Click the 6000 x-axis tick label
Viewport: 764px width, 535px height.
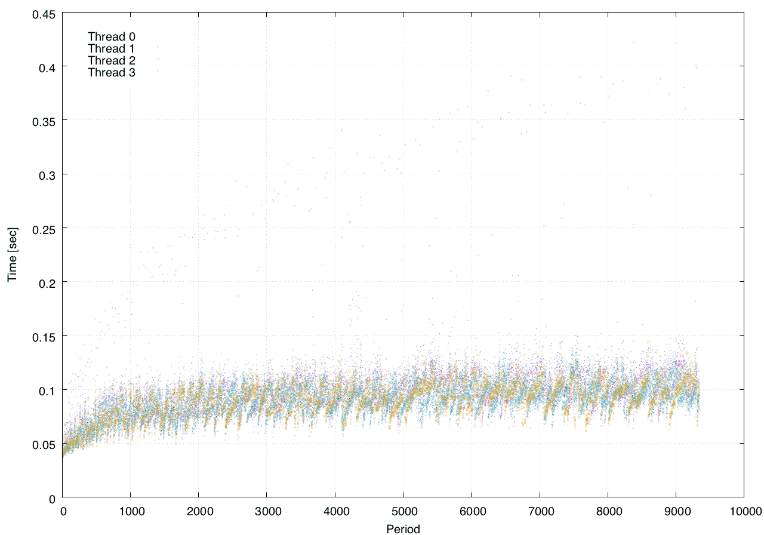coord(471,511)
